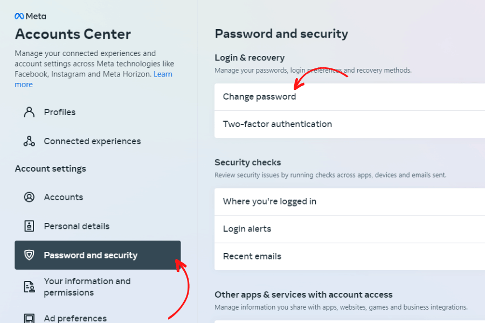Click the Your information and permissions icon
Screen dimensions: 485x323
(x=30, y=286)
